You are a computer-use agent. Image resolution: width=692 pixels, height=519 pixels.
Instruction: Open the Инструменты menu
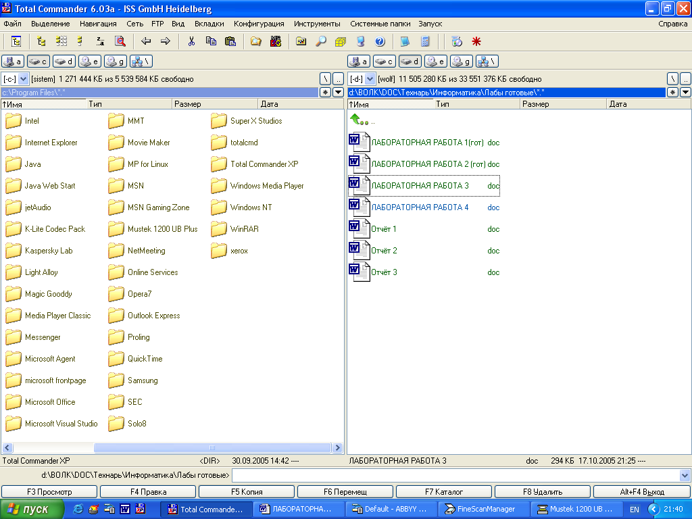click(x=317, y=24)
